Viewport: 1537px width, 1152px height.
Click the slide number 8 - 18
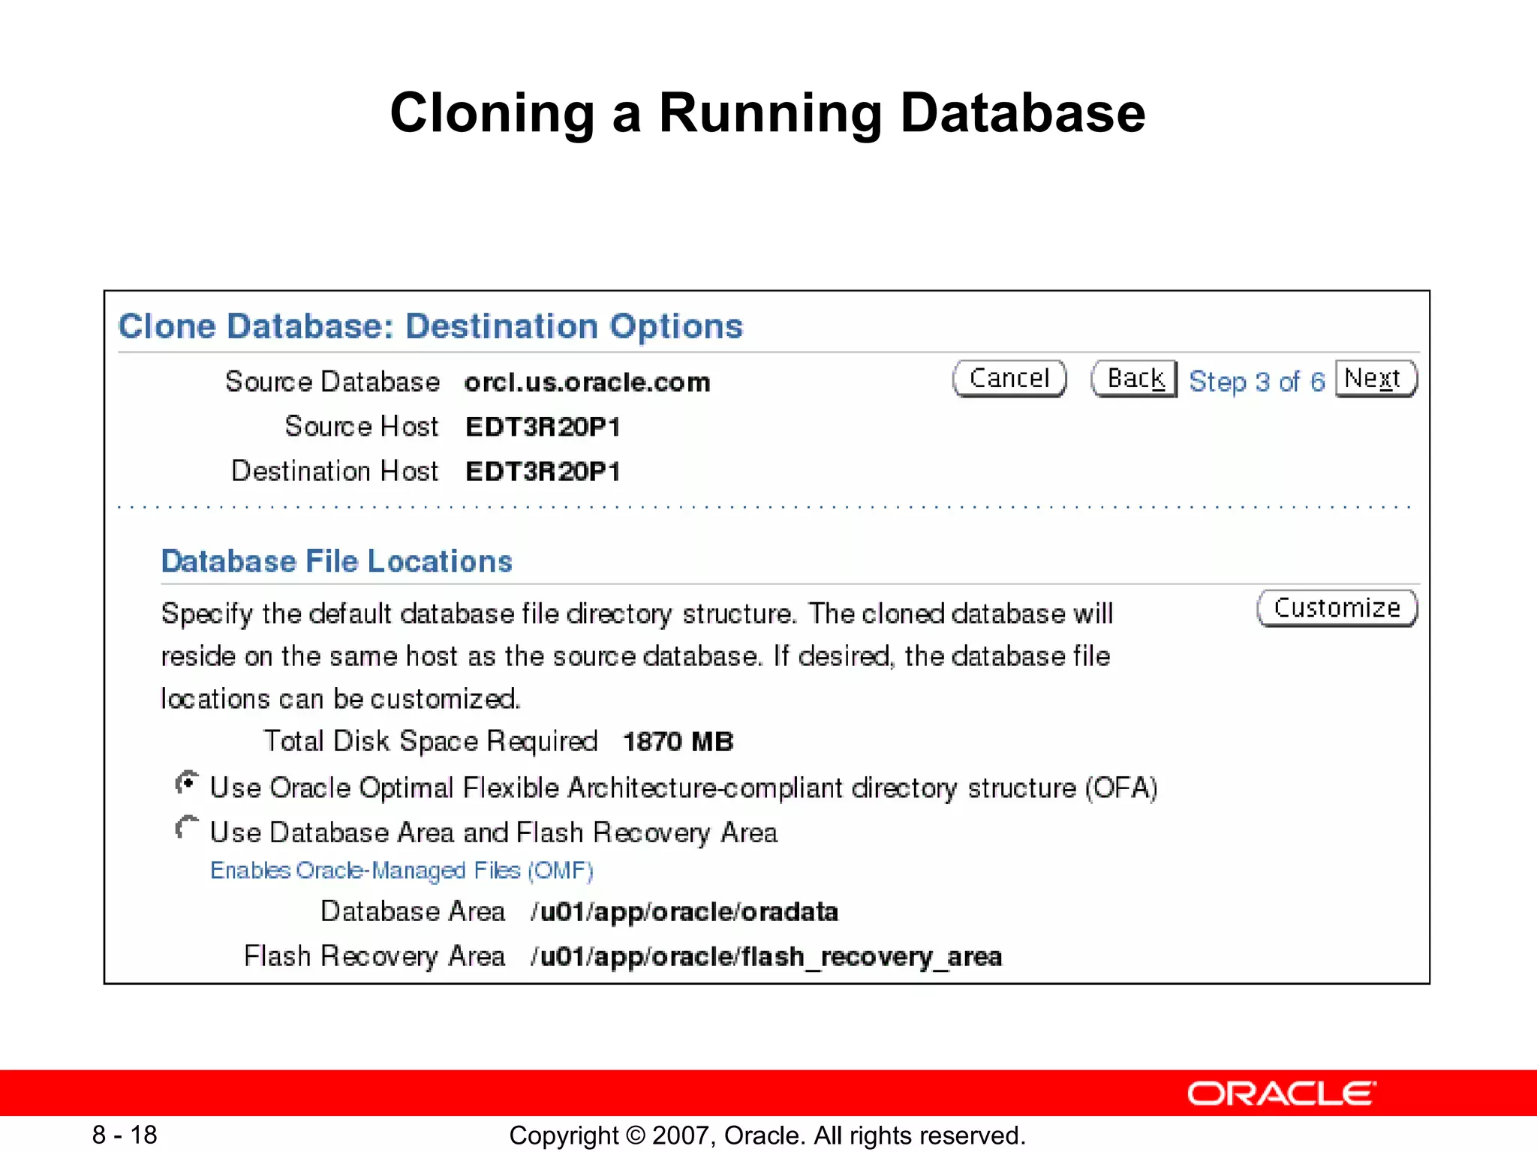pos(125,1135)
